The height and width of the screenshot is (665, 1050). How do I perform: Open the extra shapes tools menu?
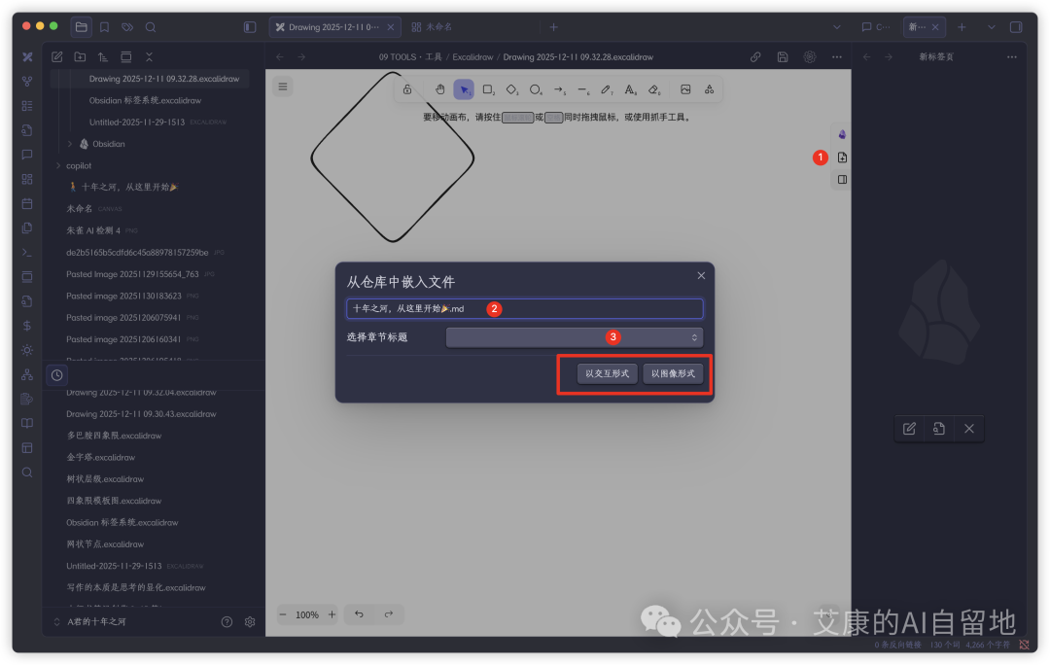click(709, 89)
